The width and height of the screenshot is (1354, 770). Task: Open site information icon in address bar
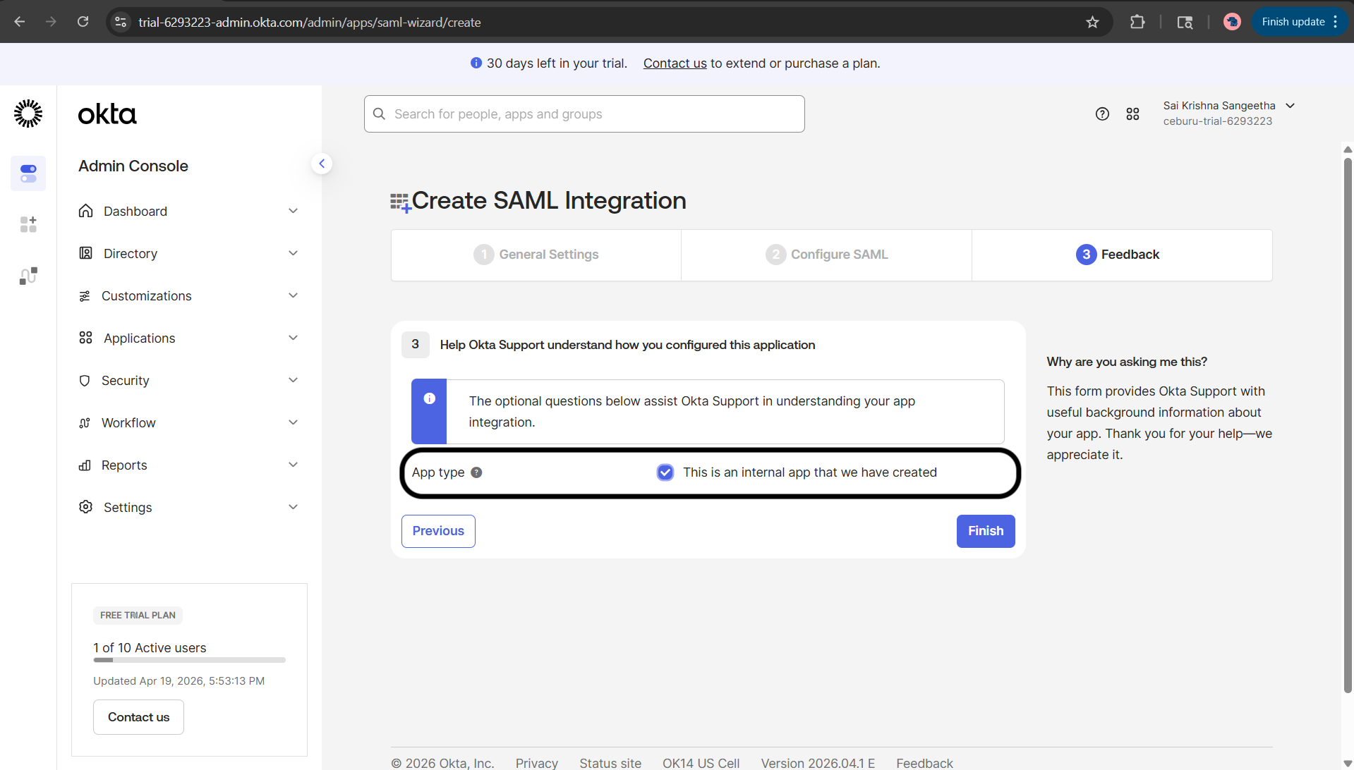click(x=121, y=22)
